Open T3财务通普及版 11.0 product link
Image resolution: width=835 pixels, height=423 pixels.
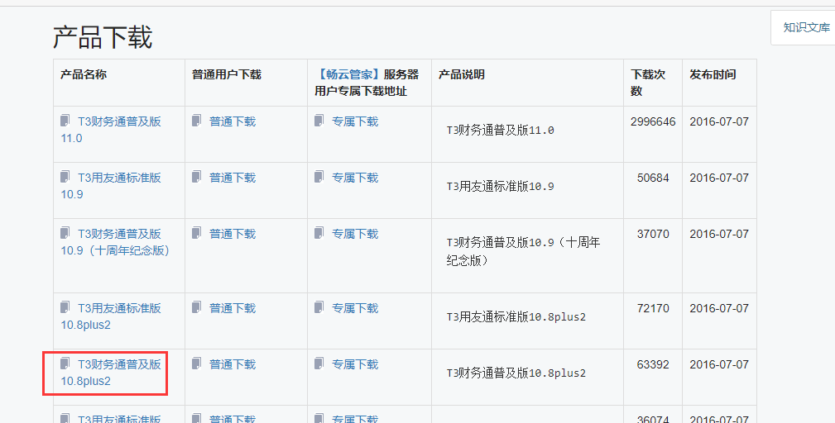pyautogui.click(x=111, y=130)
